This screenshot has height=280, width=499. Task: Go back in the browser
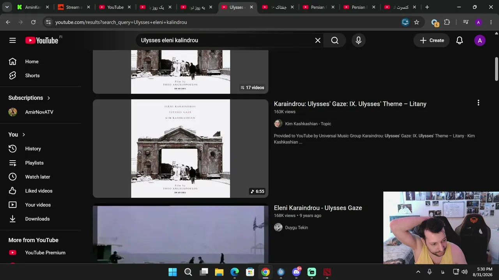point(8,22)
